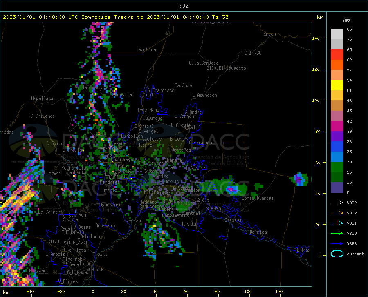The width and height of the screenshot is (368, 297).
Task: Click the 'L_PAZ' map label
Action: coord(303,250)
